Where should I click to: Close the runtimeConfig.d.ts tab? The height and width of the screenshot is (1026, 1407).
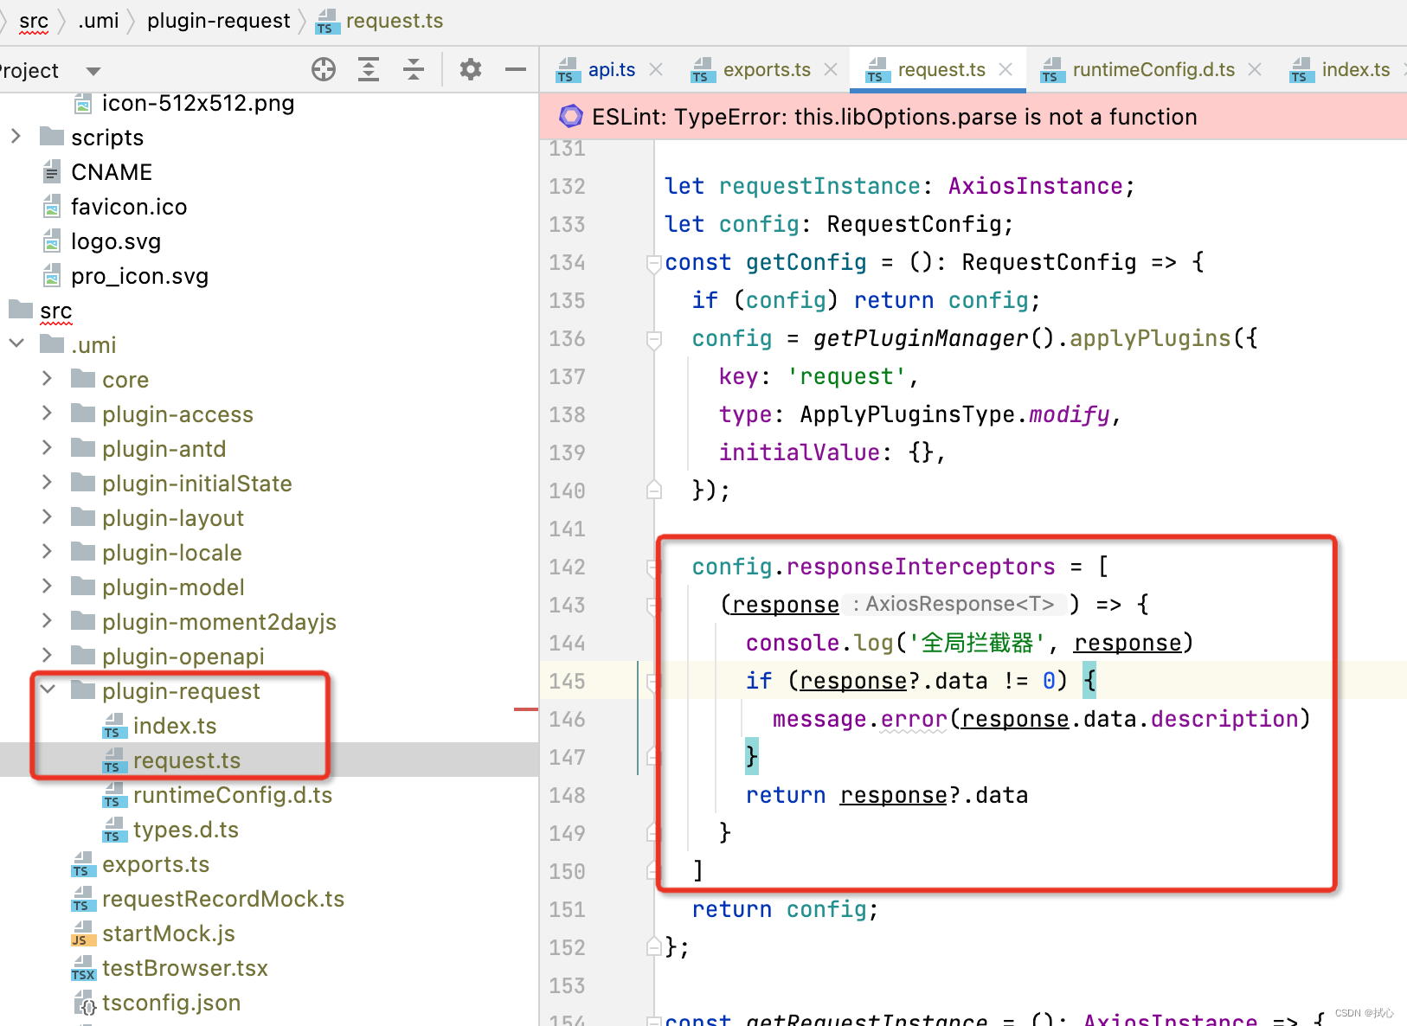coord(1255,69)
